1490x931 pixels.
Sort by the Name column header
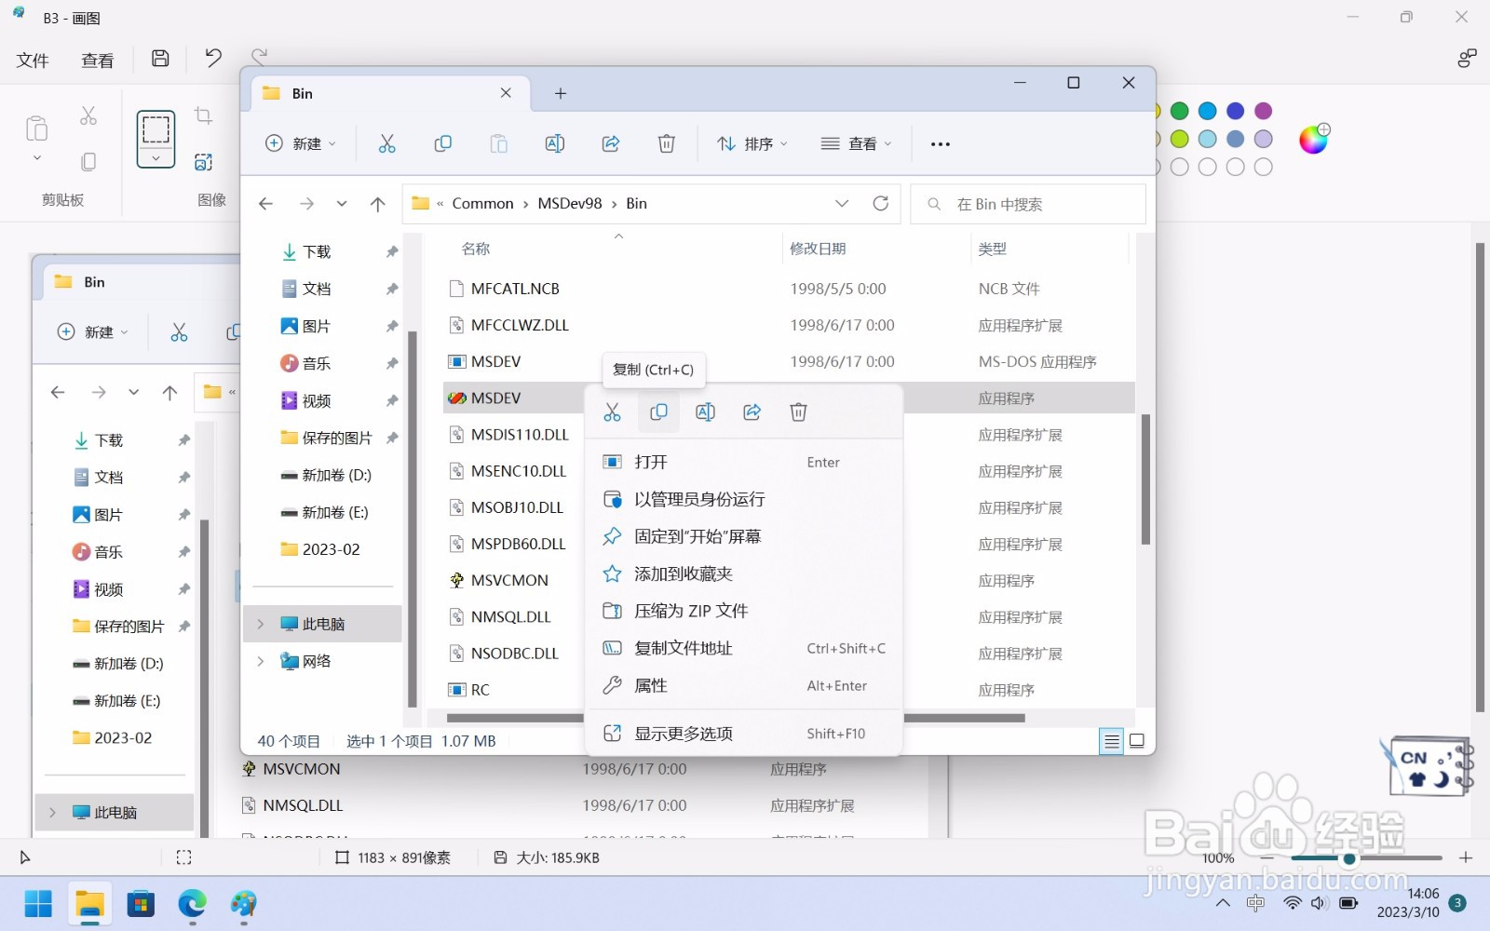(x=475, y=249)
